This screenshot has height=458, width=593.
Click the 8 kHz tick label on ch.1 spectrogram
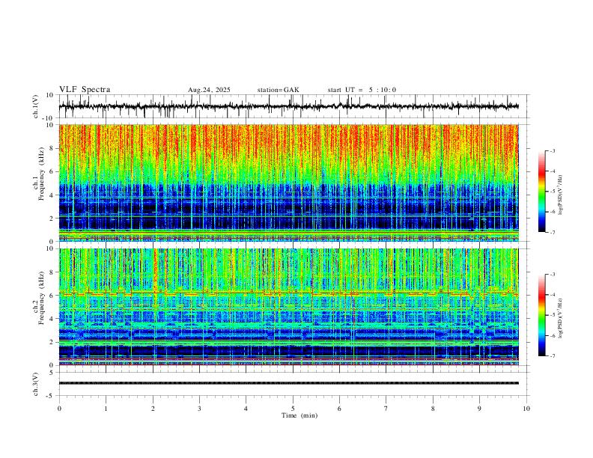52,148
